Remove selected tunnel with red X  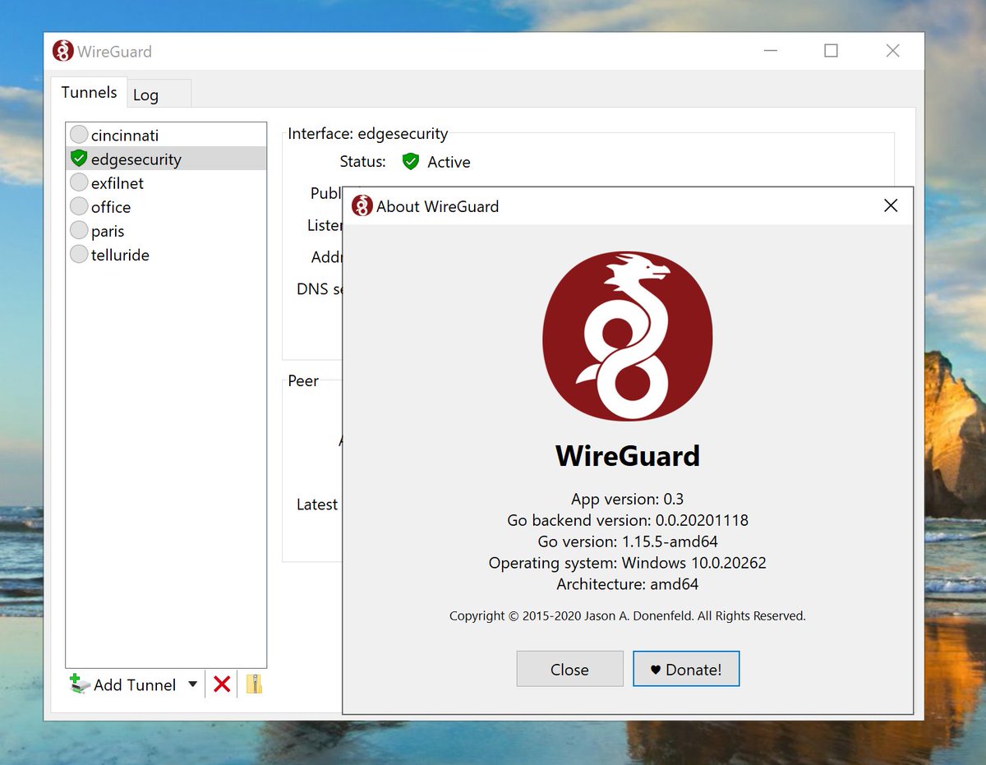coord(222,684)
